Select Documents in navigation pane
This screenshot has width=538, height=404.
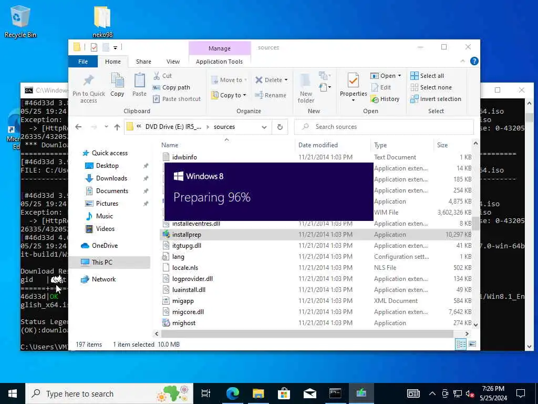coord(112,190)
